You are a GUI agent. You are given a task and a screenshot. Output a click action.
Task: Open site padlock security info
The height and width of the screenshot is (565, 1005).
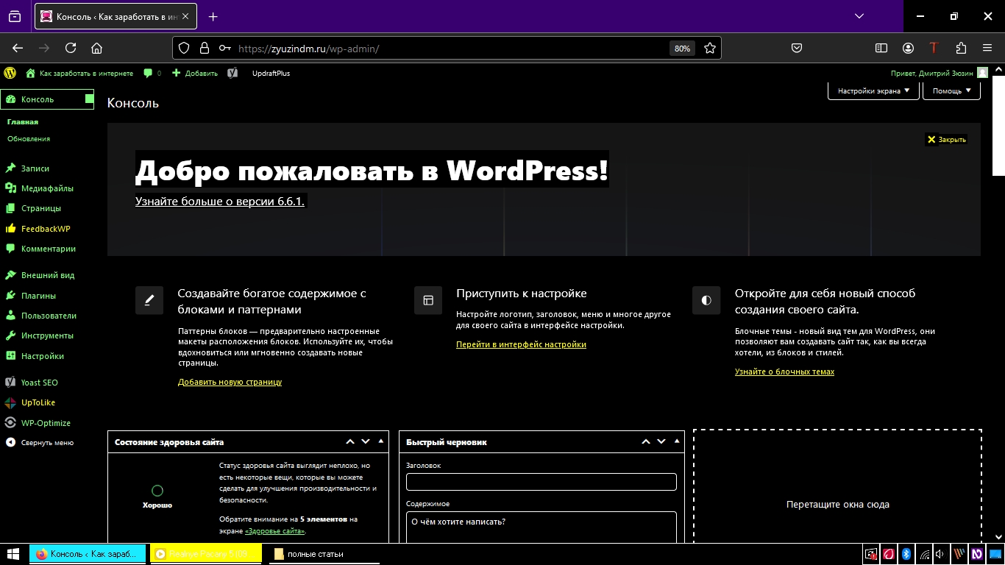point(204,48)
